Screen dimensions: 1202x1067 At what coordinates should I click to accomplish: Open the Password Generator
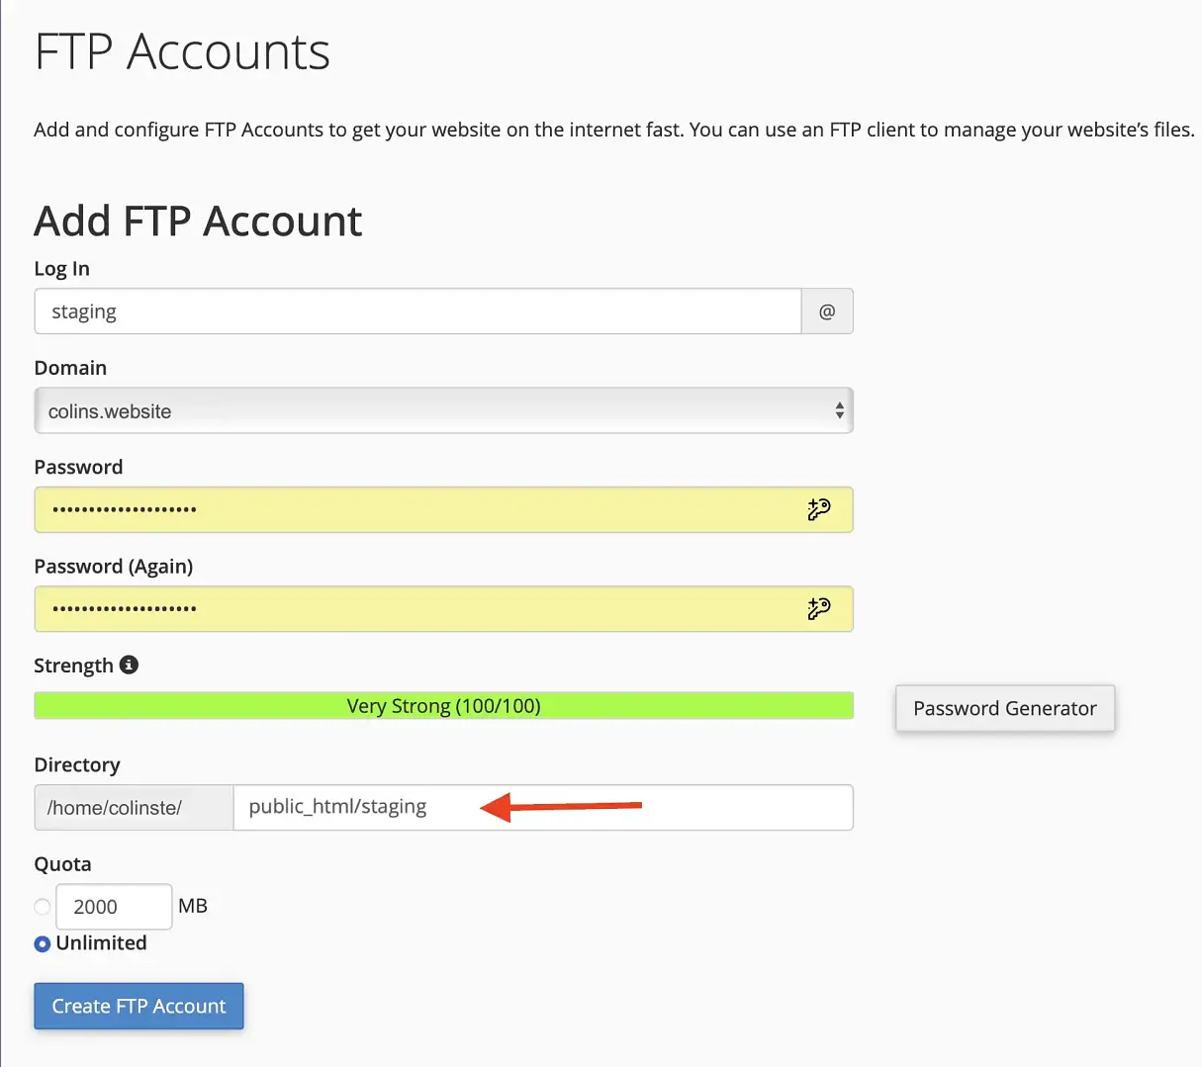tap(1004, 708)
